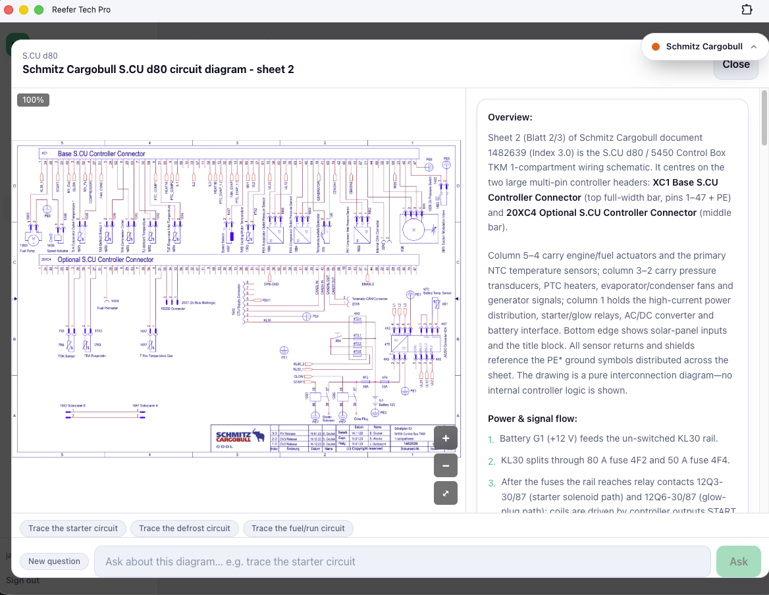The width and height of the screenshot is (769, 595).
Task: Select 'Trace the fuel/run circuit' suggestion
Action: click(x=298, y=529)
